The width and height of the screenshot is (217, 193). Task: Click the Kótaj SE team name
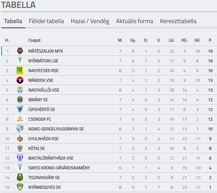tap(36, 148)
